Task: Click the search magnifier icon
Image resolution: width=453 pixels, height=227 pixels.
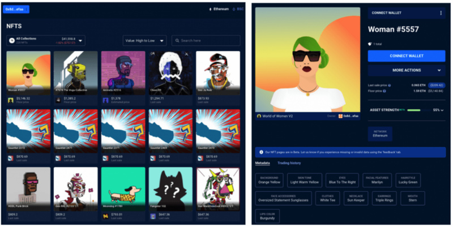Action: [x=177, y=41]
